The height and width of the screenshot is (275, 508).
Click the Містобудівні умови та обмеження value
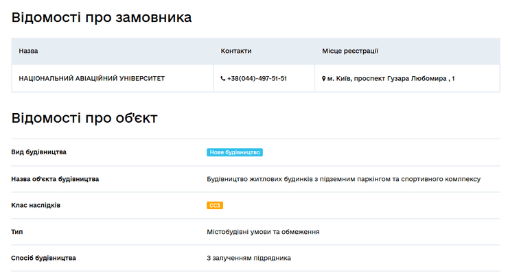point(263,232)
